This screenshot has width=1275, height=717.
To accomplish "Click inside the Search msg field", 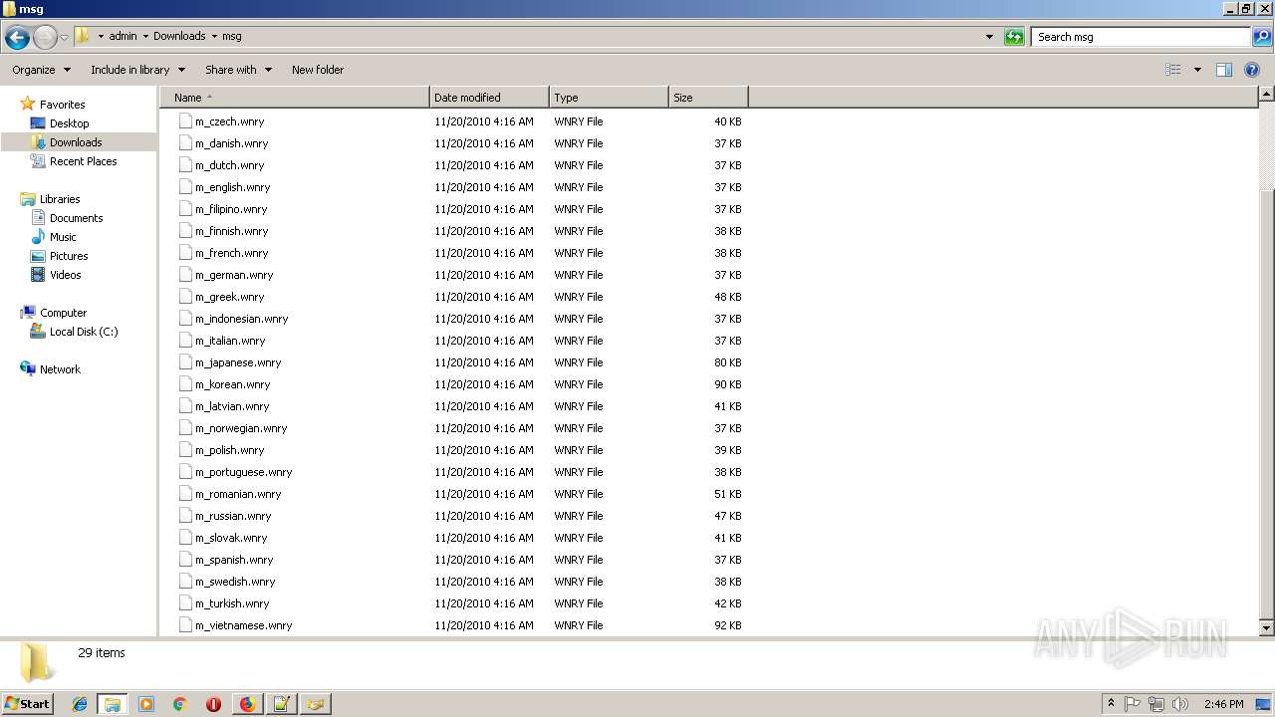I will coord(1141,37).
